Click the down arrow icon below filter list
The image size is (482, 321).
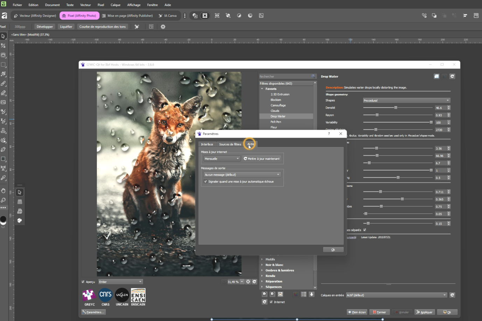coord(311,294)
